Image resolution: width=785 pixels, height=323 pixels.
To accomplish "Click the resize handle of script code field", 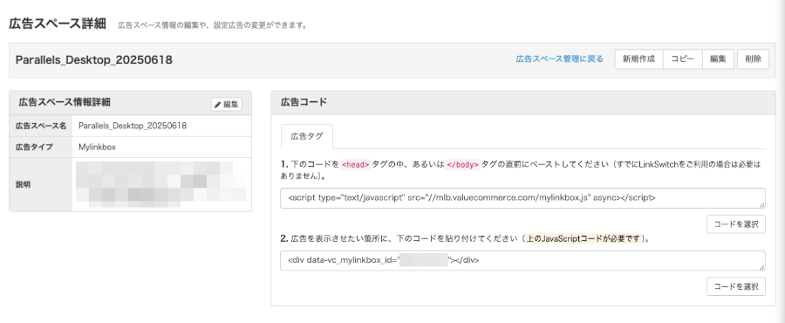I will click(x=762, y=205).
